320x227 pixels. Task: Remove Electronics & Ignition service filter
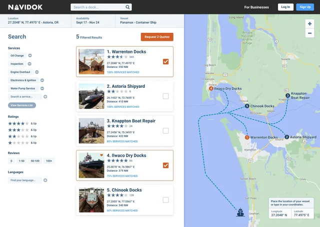pos(42,80)
